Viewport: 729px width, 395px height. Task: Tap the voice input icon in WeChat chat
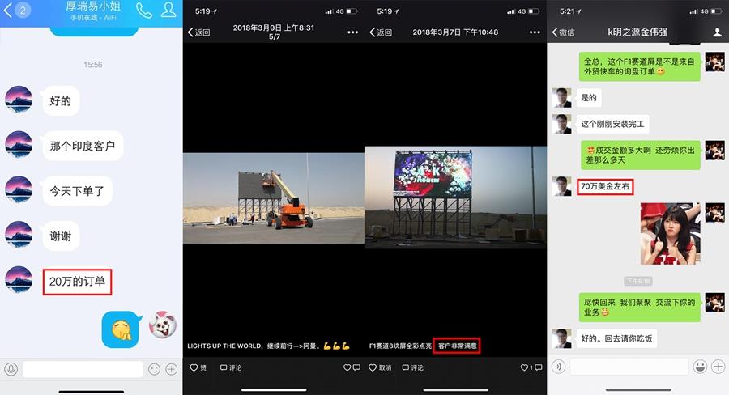click(558, 367)
